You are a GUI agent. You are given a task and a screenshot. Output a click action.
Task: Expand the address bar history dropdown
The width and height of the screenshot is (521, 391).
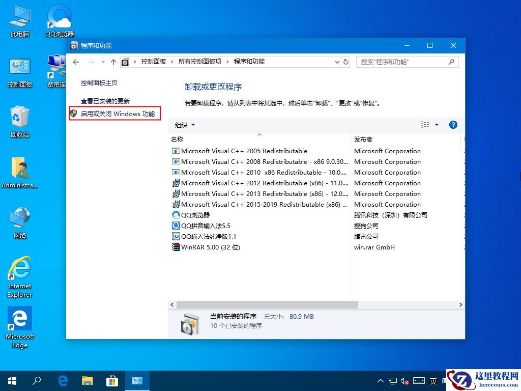coord(336,62)
